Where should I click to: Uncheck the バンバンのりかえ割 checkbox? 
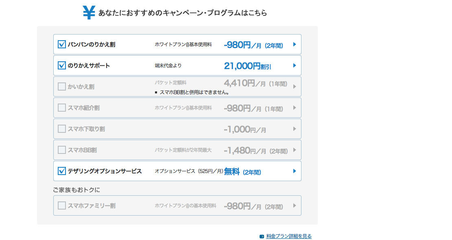62,44
